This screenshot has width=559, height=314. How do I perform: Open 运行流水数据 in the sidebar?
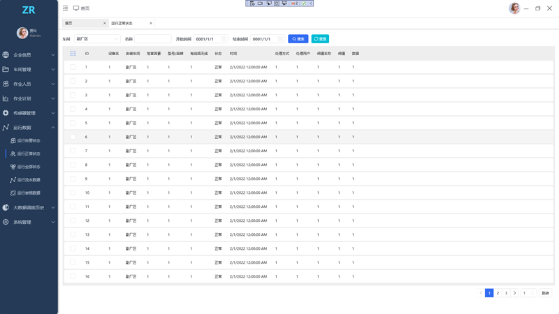pyautogui.click(x=29, y=180)
